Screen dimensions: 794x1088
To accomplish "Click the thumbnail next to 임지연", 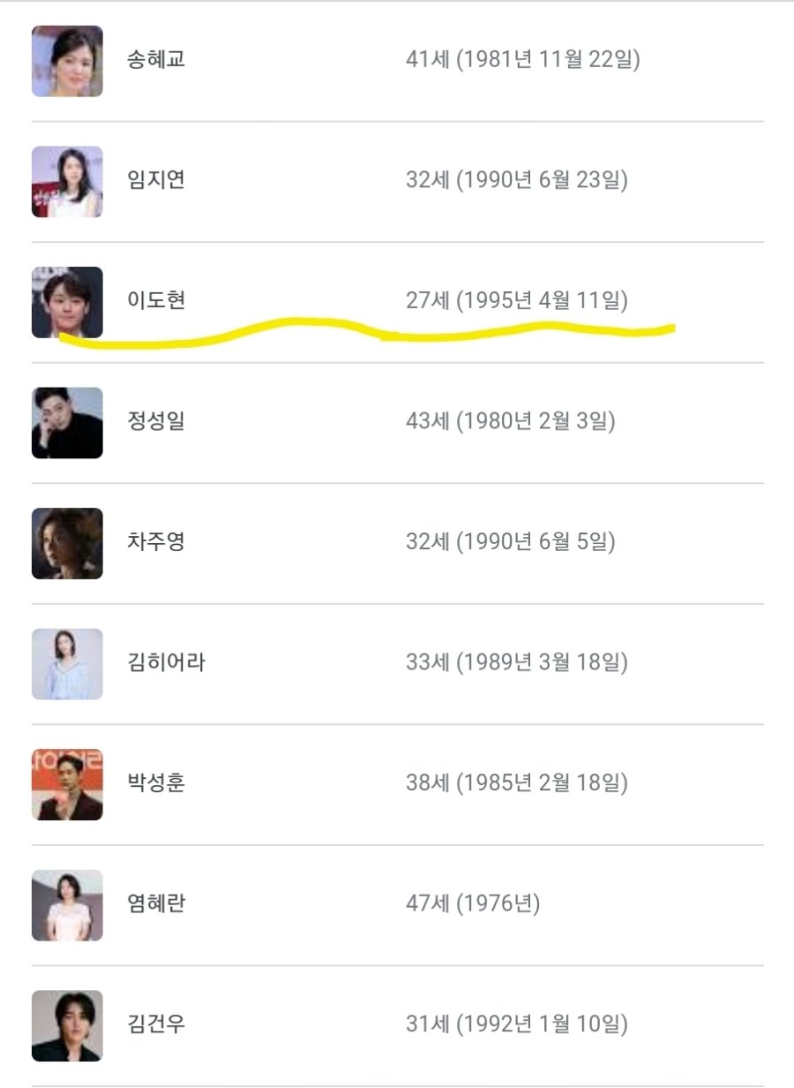I will tap(67, 181).
